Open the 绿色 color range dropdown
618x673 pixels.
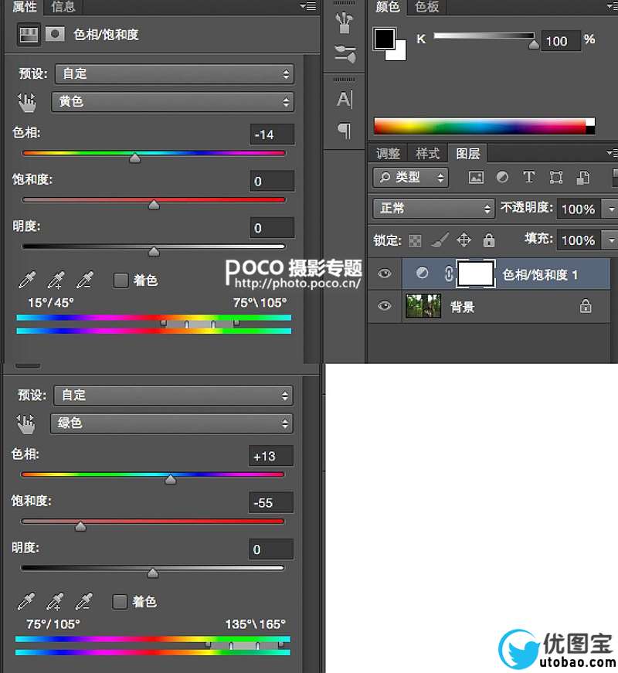[171, 423]
